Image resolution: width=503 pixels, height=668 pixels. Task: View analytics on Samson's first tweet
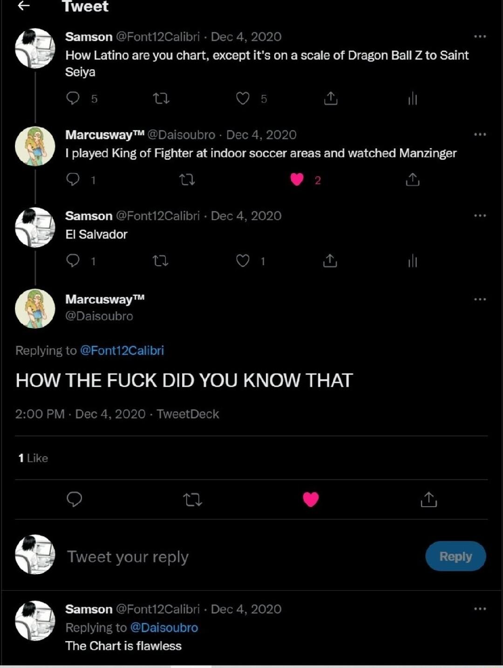pyautogui.click(x=412, y=98)
